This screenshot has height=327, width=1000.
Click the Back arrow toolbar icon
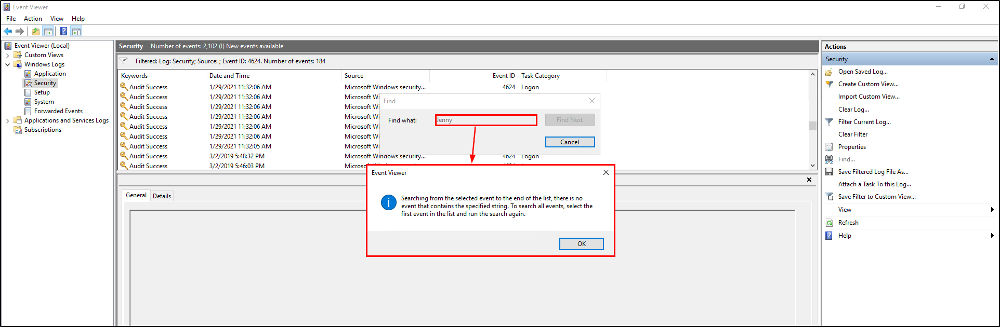click(8, 31)
